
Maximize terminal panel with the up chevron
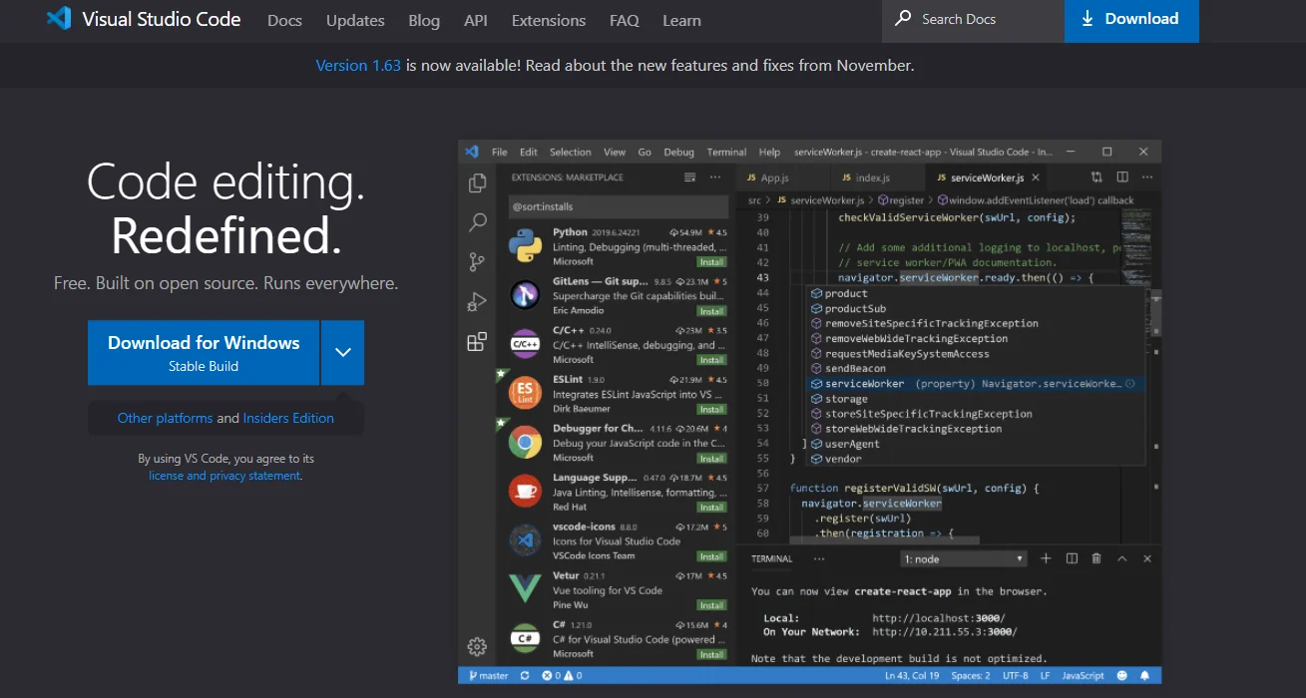tap(1121, 558)
